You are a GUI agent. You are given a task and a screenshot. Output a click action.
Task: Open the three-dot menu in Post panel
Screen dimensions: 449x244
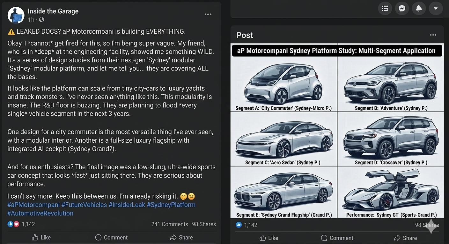point(433,35)
